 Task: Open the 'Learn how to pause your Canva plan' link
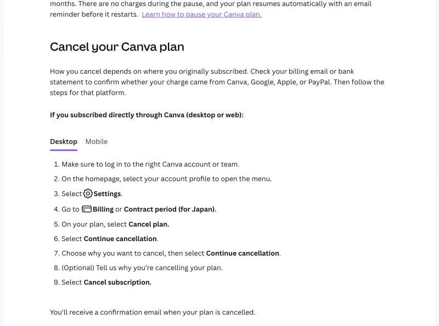pyautogui.click(x=201, y=14)
